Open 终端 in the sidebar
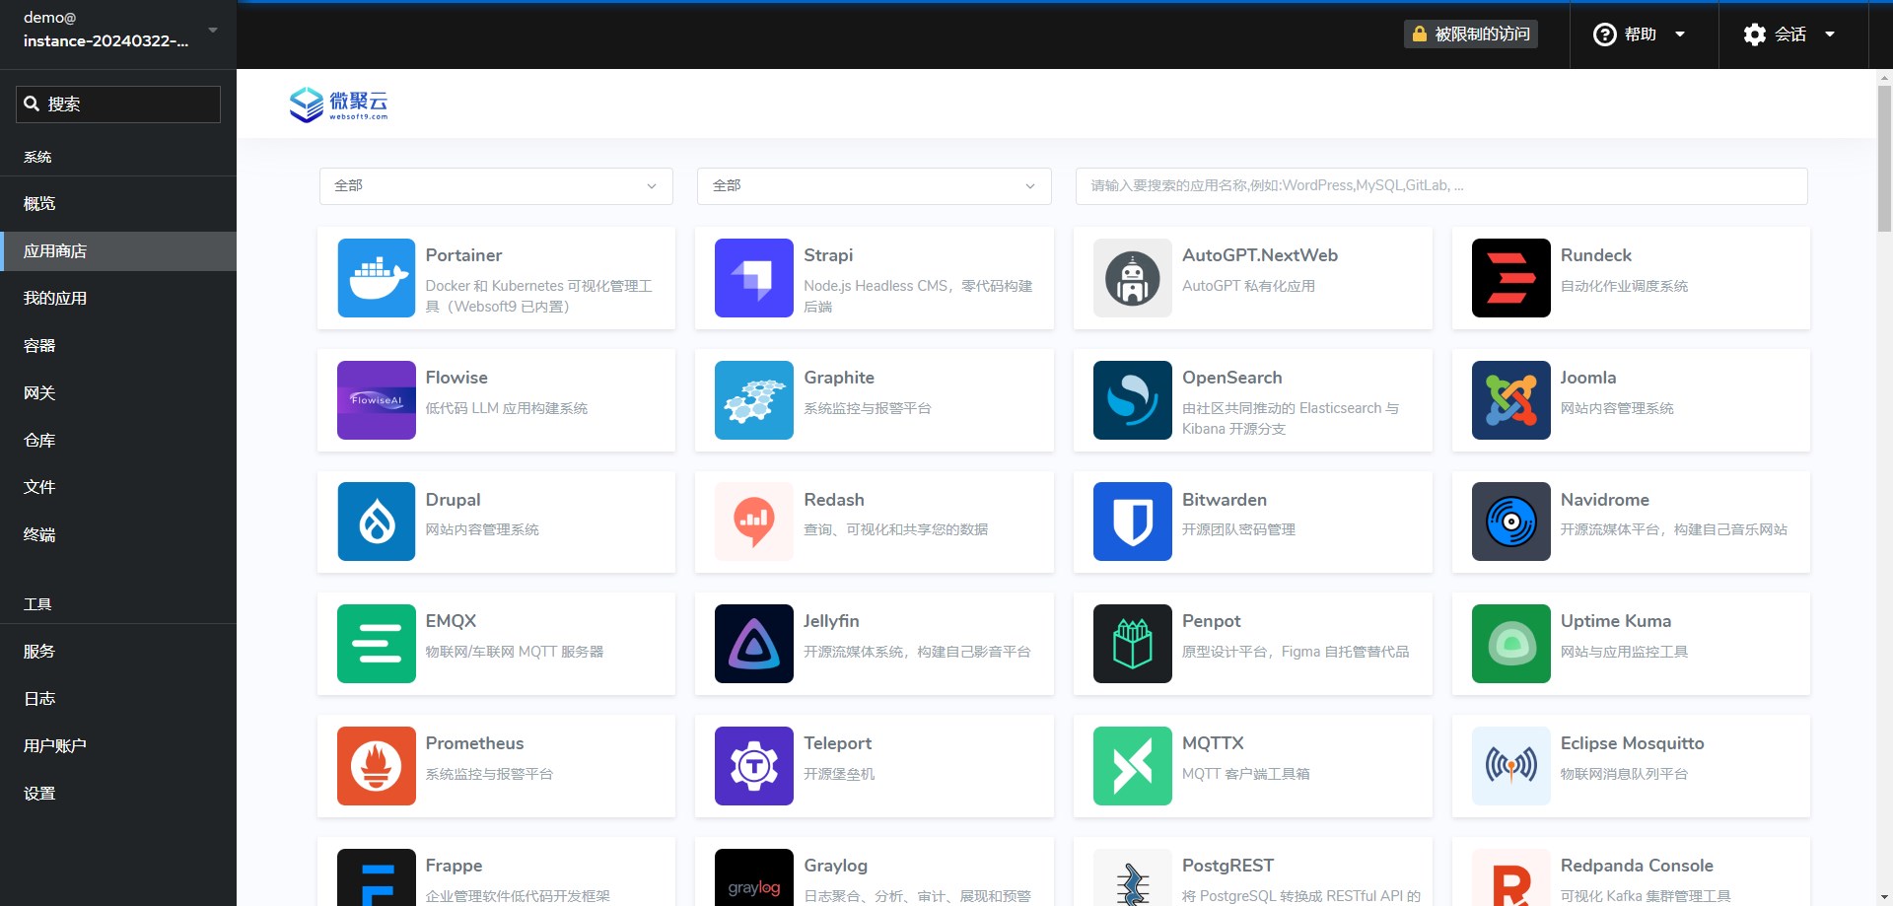Viewport: 1893px width, 906px height. click(x=118, y=534)
